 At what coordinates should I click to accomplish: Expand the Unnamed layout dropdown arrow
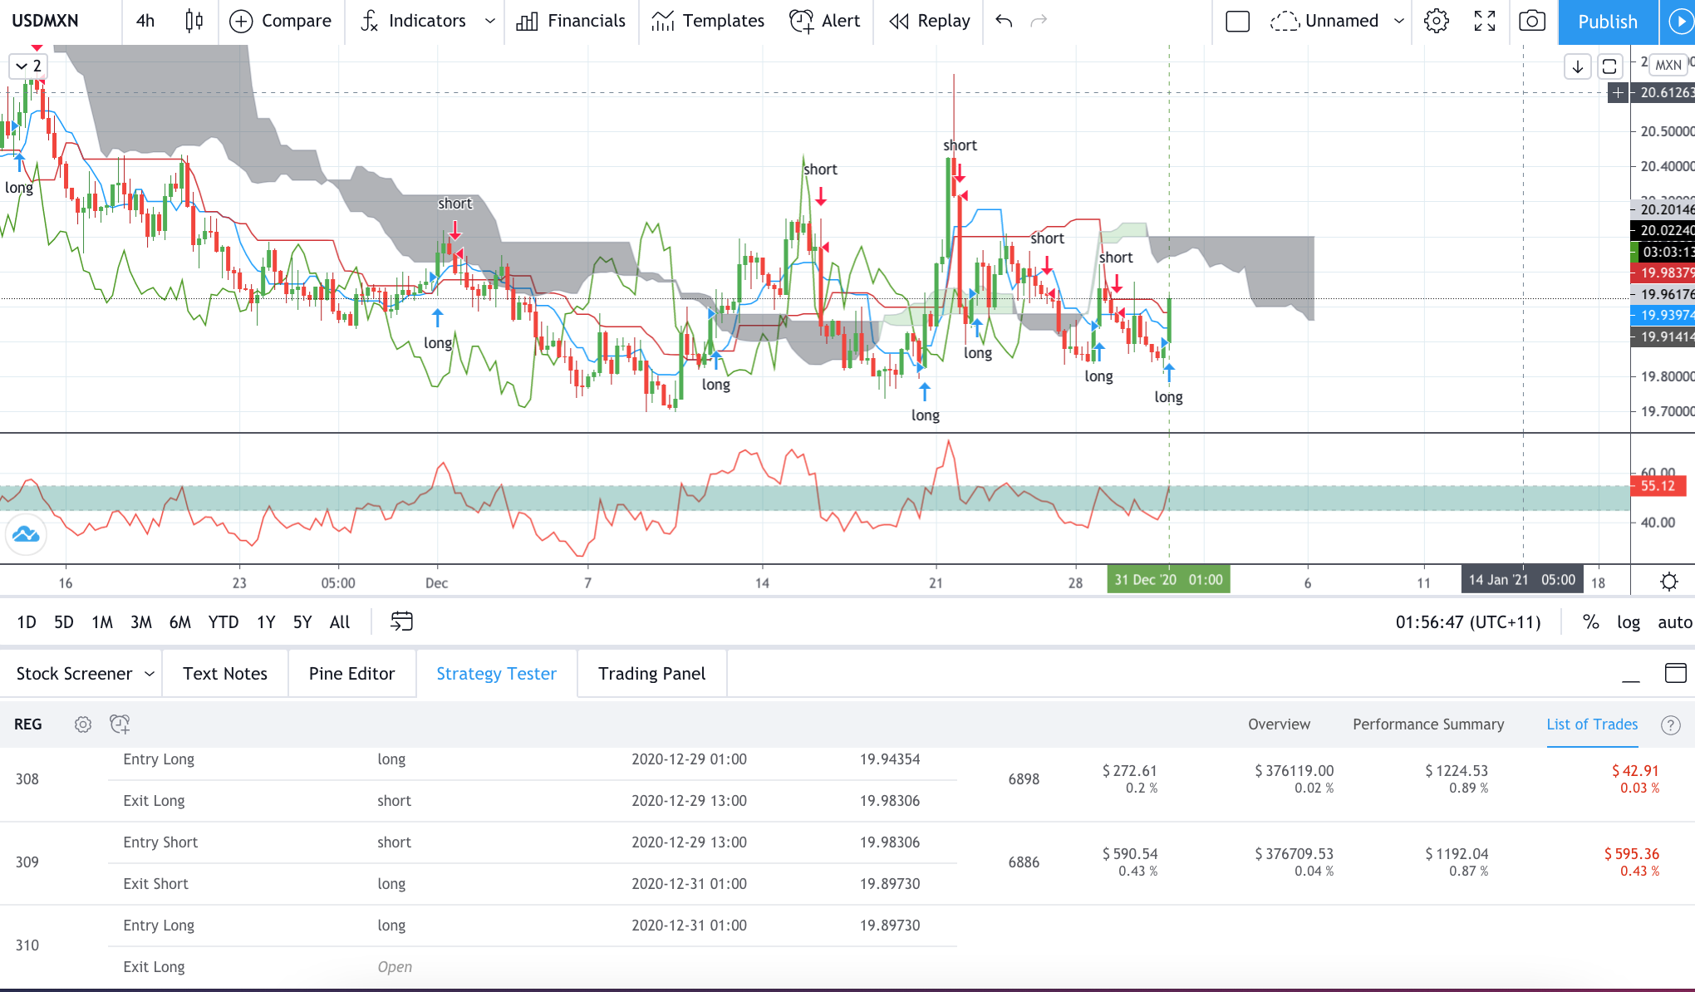click(1399, 21)
